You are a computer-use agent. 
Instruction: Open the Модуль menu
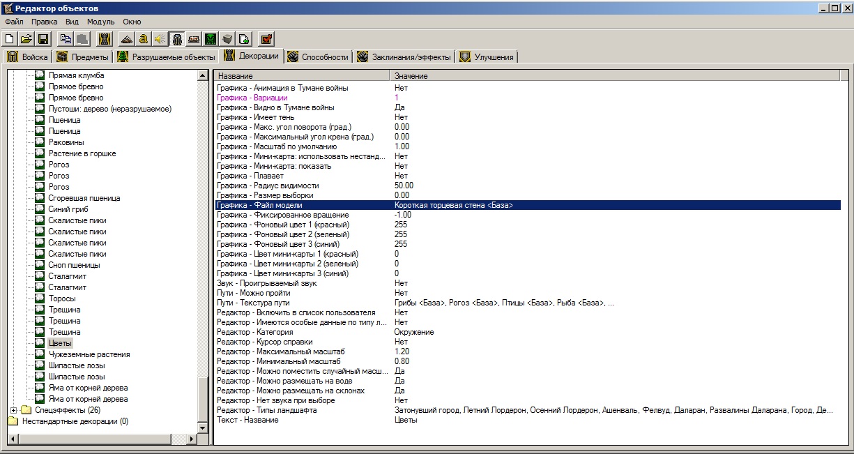coord(100,22)
